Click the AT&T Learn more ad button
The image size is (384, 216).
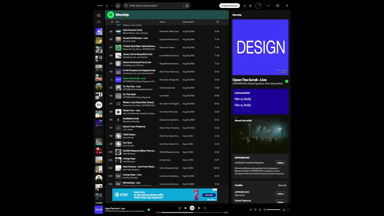(209, 195)
